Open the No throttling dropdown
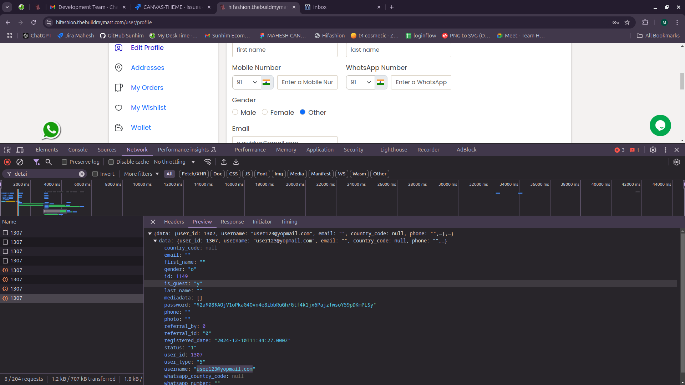This screenshot has width=685, height=385. tap(174, 162)
